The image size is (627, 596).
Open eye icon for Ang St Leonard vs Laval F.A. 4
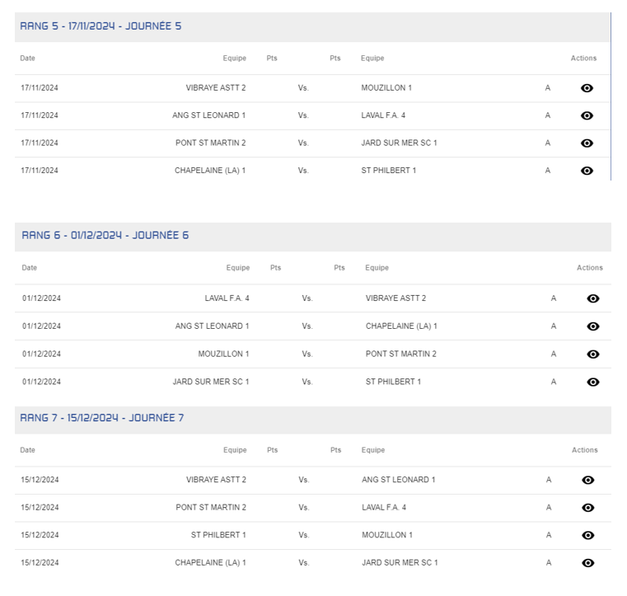587,116
